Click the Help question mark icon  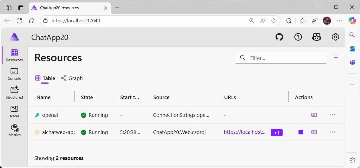298,37
